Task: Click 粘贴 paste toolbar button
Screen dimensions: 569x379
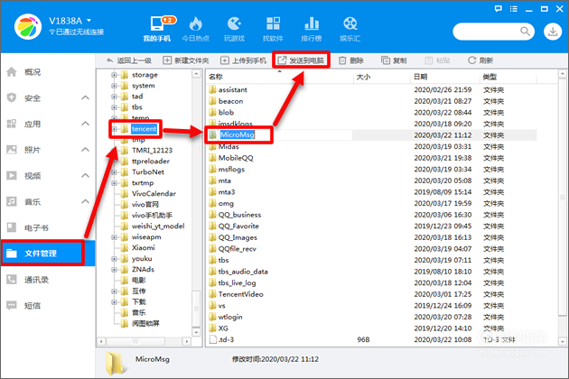Action: [437, 60]
